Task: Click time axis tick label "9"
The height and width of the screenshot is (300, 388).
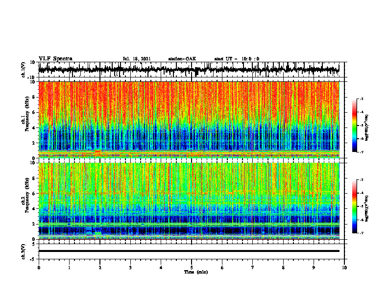Action: (314, 268)
